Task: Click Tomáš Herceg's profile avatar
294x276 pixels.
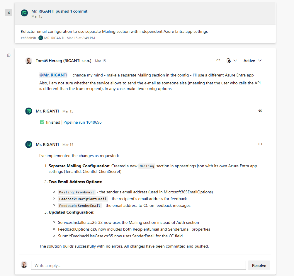Action: tap(28, 61)
